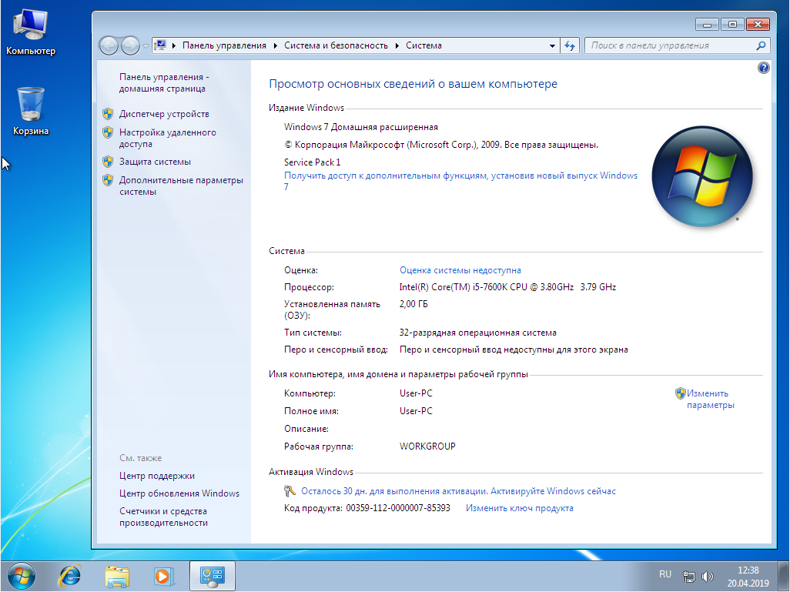790x592 pixels.
Task: Click the network icon in system tray
Action: (x=688, y=576)
